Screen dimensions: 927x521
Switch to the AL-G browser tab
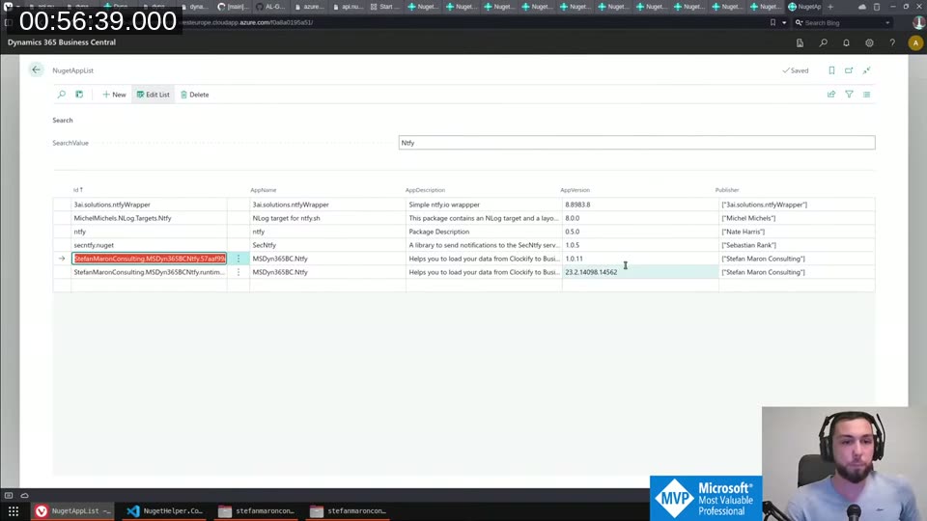pos(270,7)
